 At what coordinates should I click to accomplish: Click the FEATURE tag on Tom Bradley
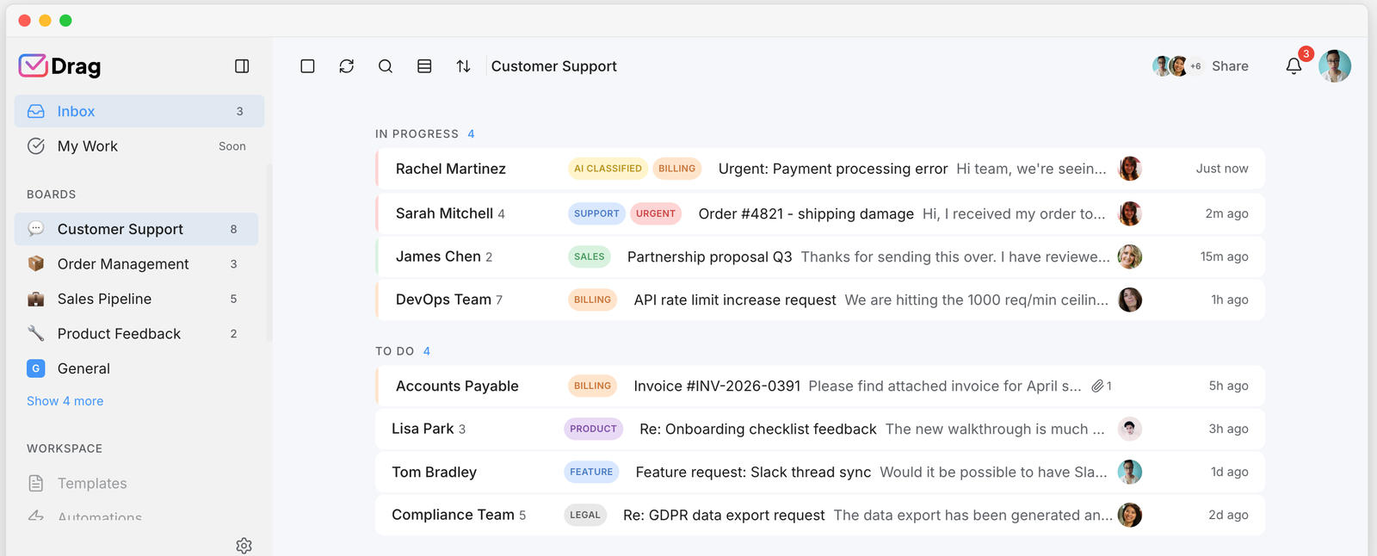591,472
